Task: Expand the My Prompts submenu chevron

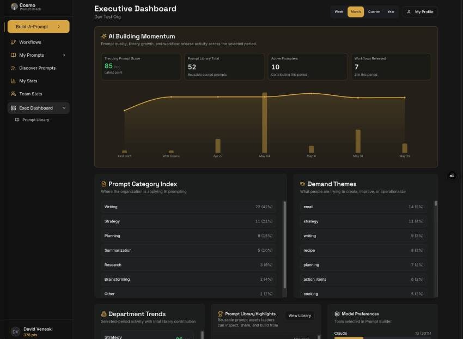Action: click(x=64, y=55)
